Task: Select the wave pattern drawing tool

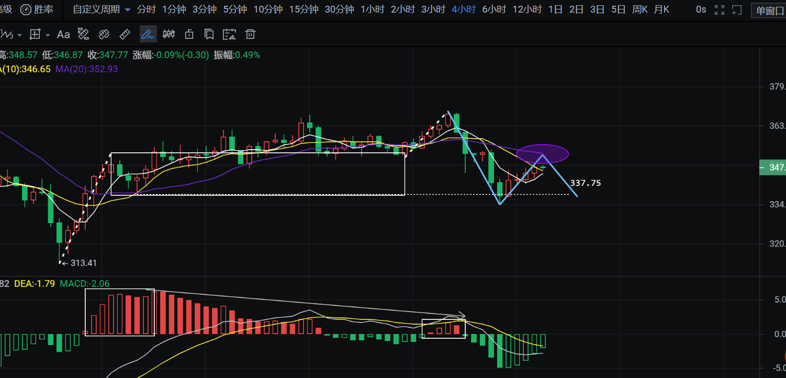Action: (x=7, y=35)
